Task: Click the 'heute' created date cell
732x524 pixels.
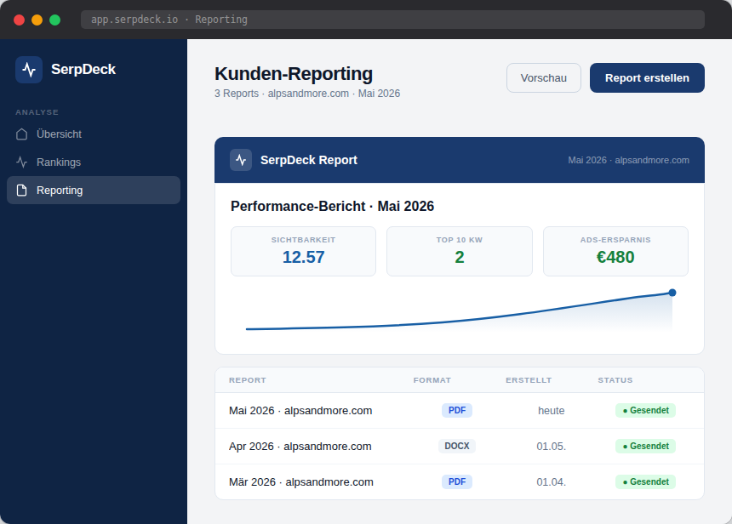Action: click(x=552, y=411)
